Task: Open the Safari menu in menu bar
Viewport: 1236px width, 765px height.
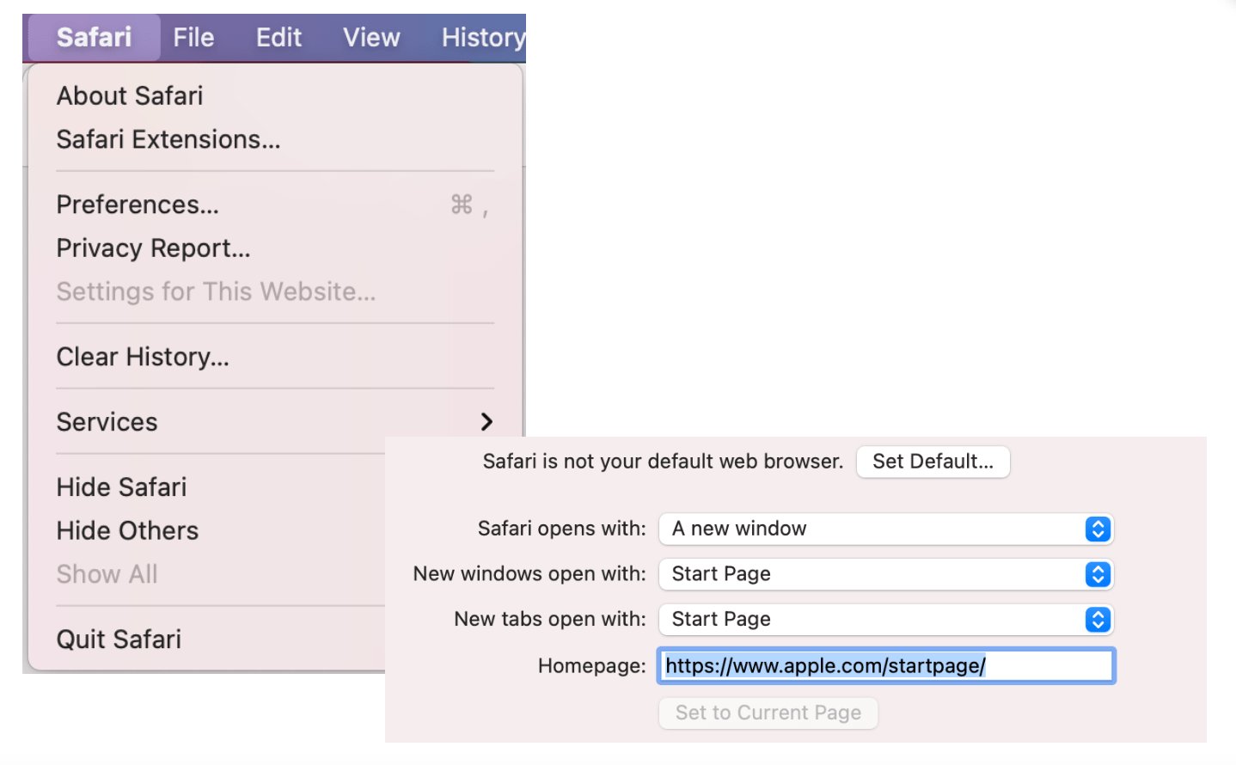Action: click(94, 38)
